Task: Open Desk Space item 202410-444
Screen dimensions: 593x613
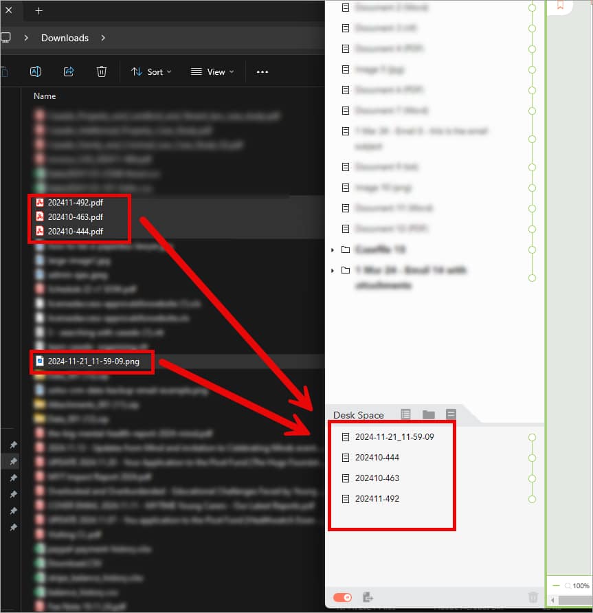Action: click(377, 458)
